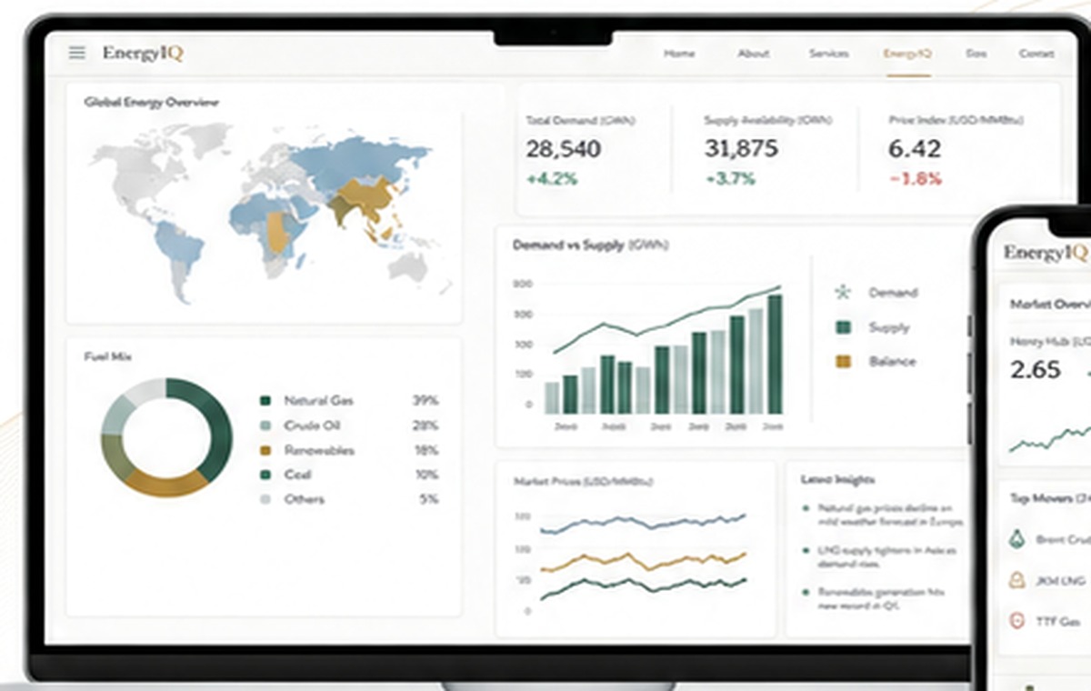Click the Demand legend label
Image resolution: width=1091 pixels, height=691 pixels.
(893, 293)
